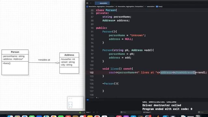This screenshot has width=208, height=117.
Task: Open the All Output dropdown
Action: click(147, 112)
